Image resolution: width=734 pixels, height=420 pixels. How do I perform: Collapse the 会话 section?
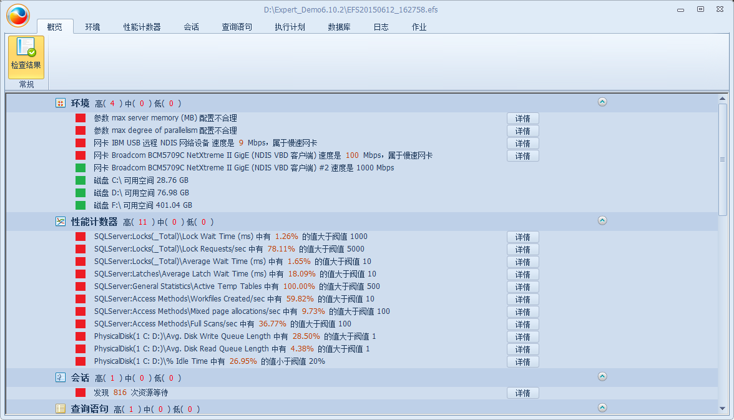[x=602, y=376]
